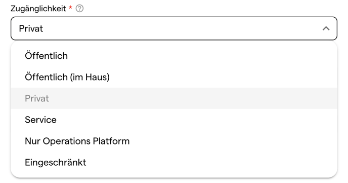This screenshot has width=348, height=183.
Task: Select the Öffentlich option
Action: 174,56
